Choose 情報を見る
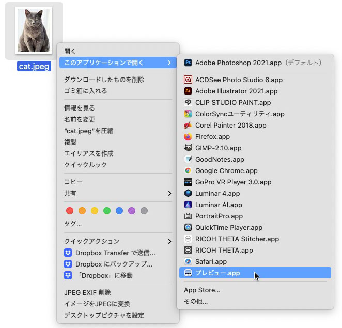Viewport: 342px width, 328px height. pyautogui.click(x=79, y=108)
